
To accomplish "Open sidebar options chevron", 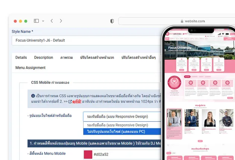I will point(43,21).
